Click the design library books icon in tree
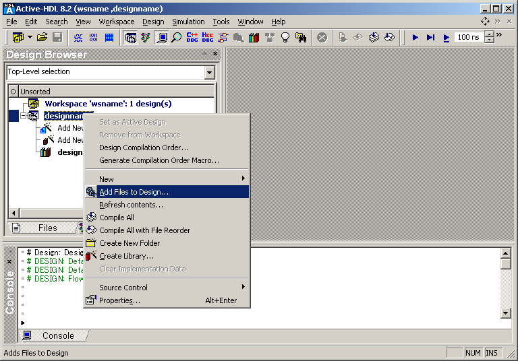Image resolution: width=518 pixels, height=361 pixels. (46, 152)
